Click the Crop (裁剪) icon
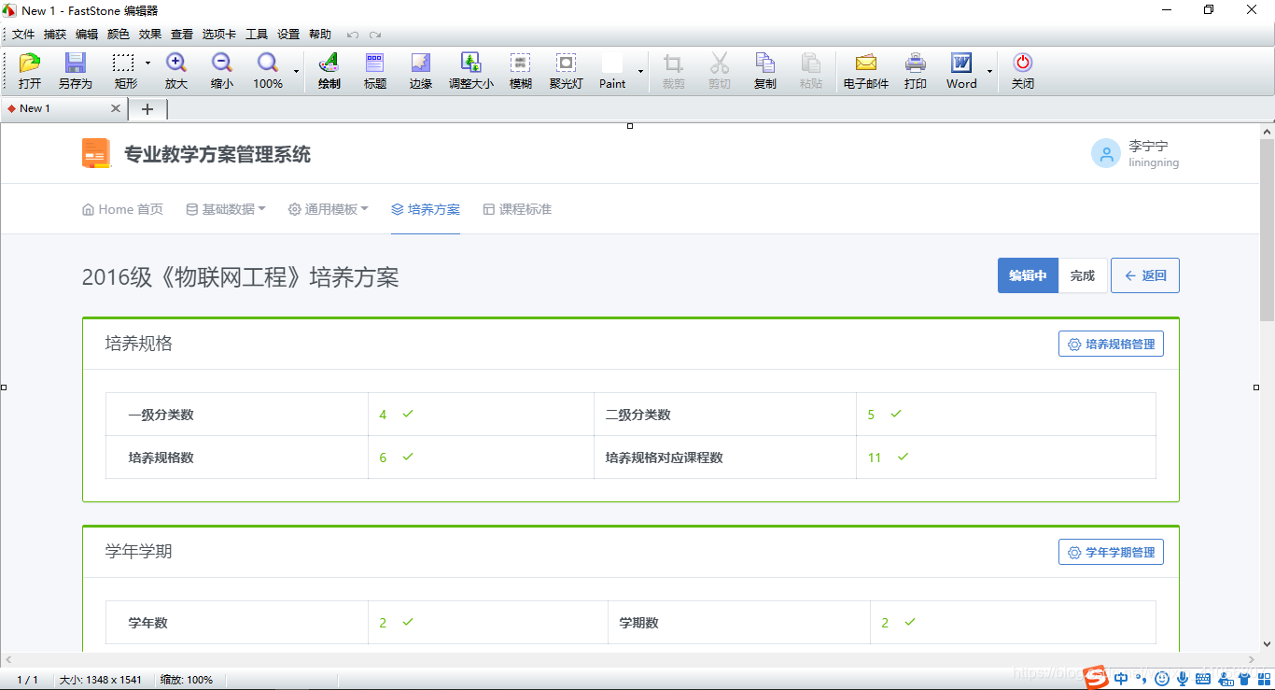The width and height of the screenshot is (1275, 690). [x=674, y=71]
